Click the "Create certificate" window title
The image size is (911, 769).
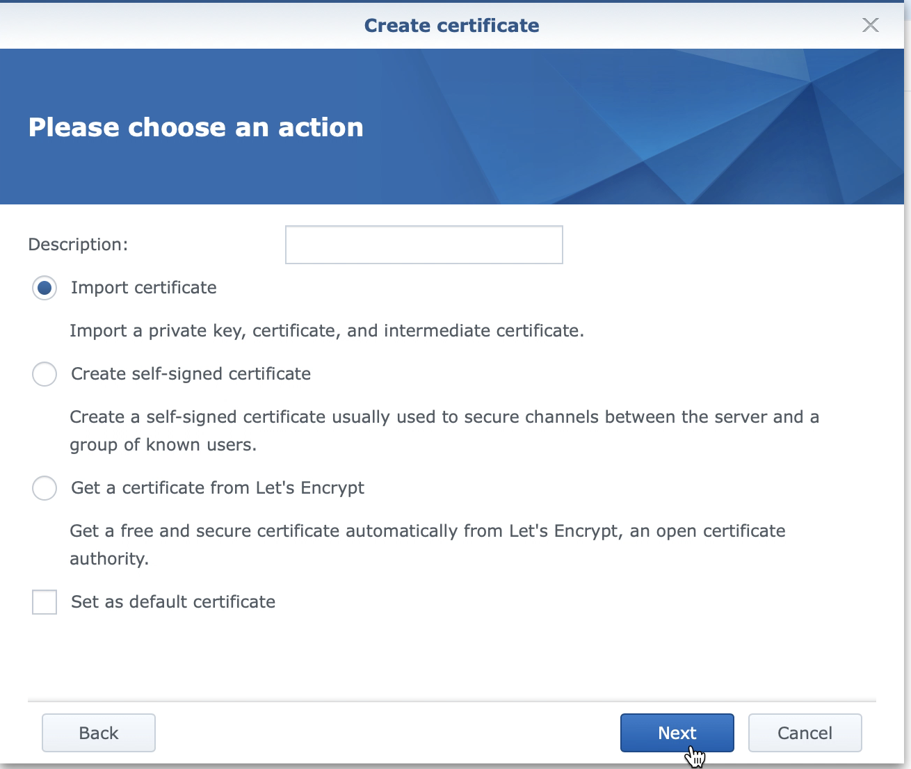pyautogui.click(x=451, y=26)
